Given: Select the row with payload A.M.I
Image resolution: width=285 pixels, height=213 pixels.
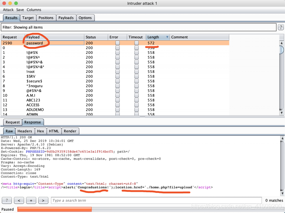Looking at the screenshot, I should point(115,96).
